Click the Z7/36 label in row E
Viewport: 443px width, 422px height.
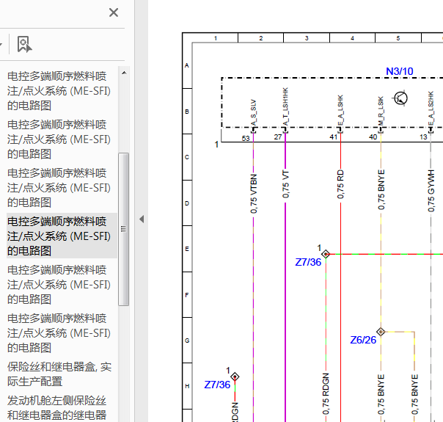308,262
